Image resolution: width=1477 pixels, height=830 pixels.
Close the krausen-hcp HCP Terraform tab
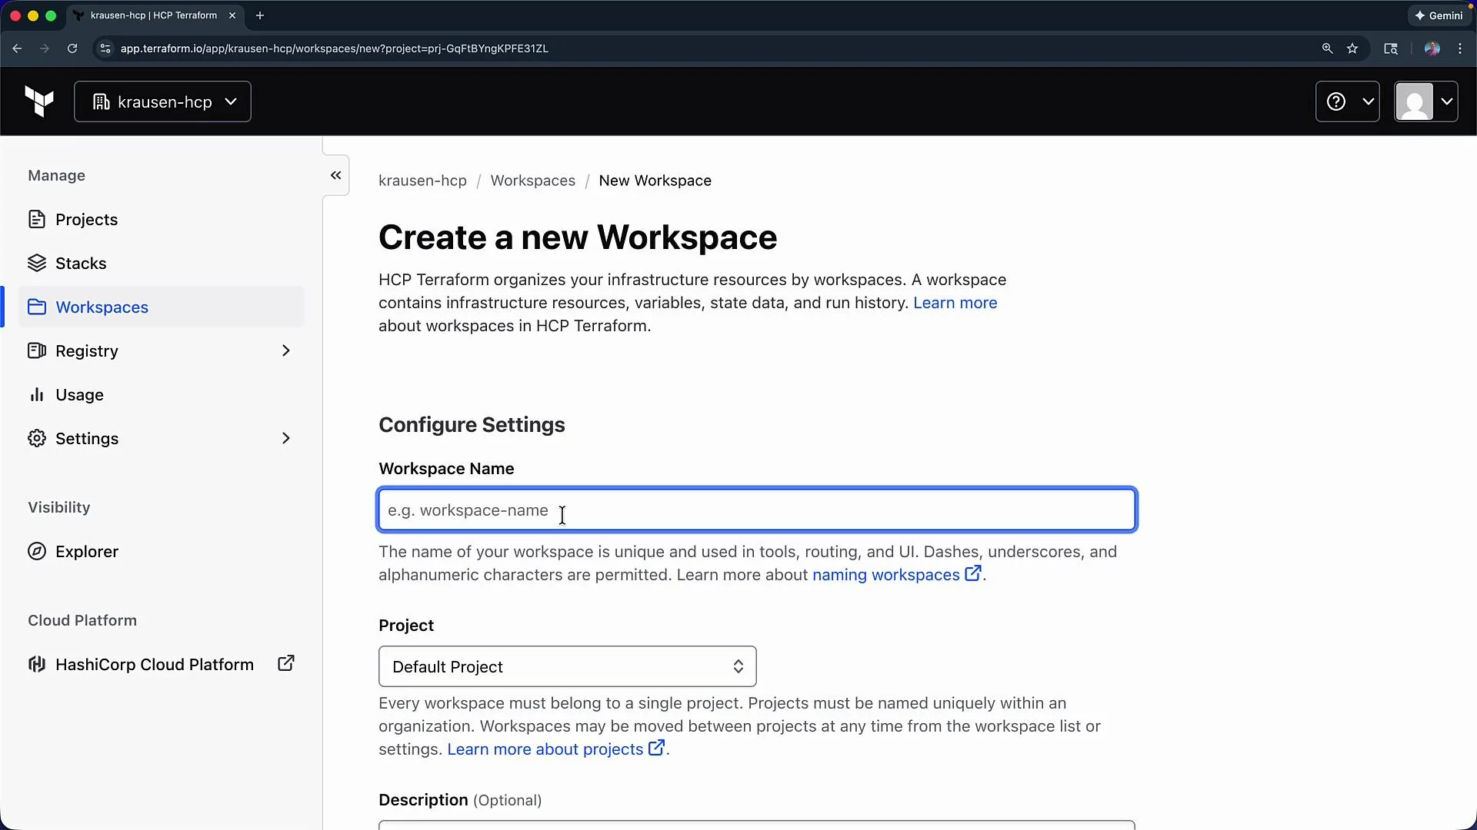pyautogui.click(x=232, y=15)
